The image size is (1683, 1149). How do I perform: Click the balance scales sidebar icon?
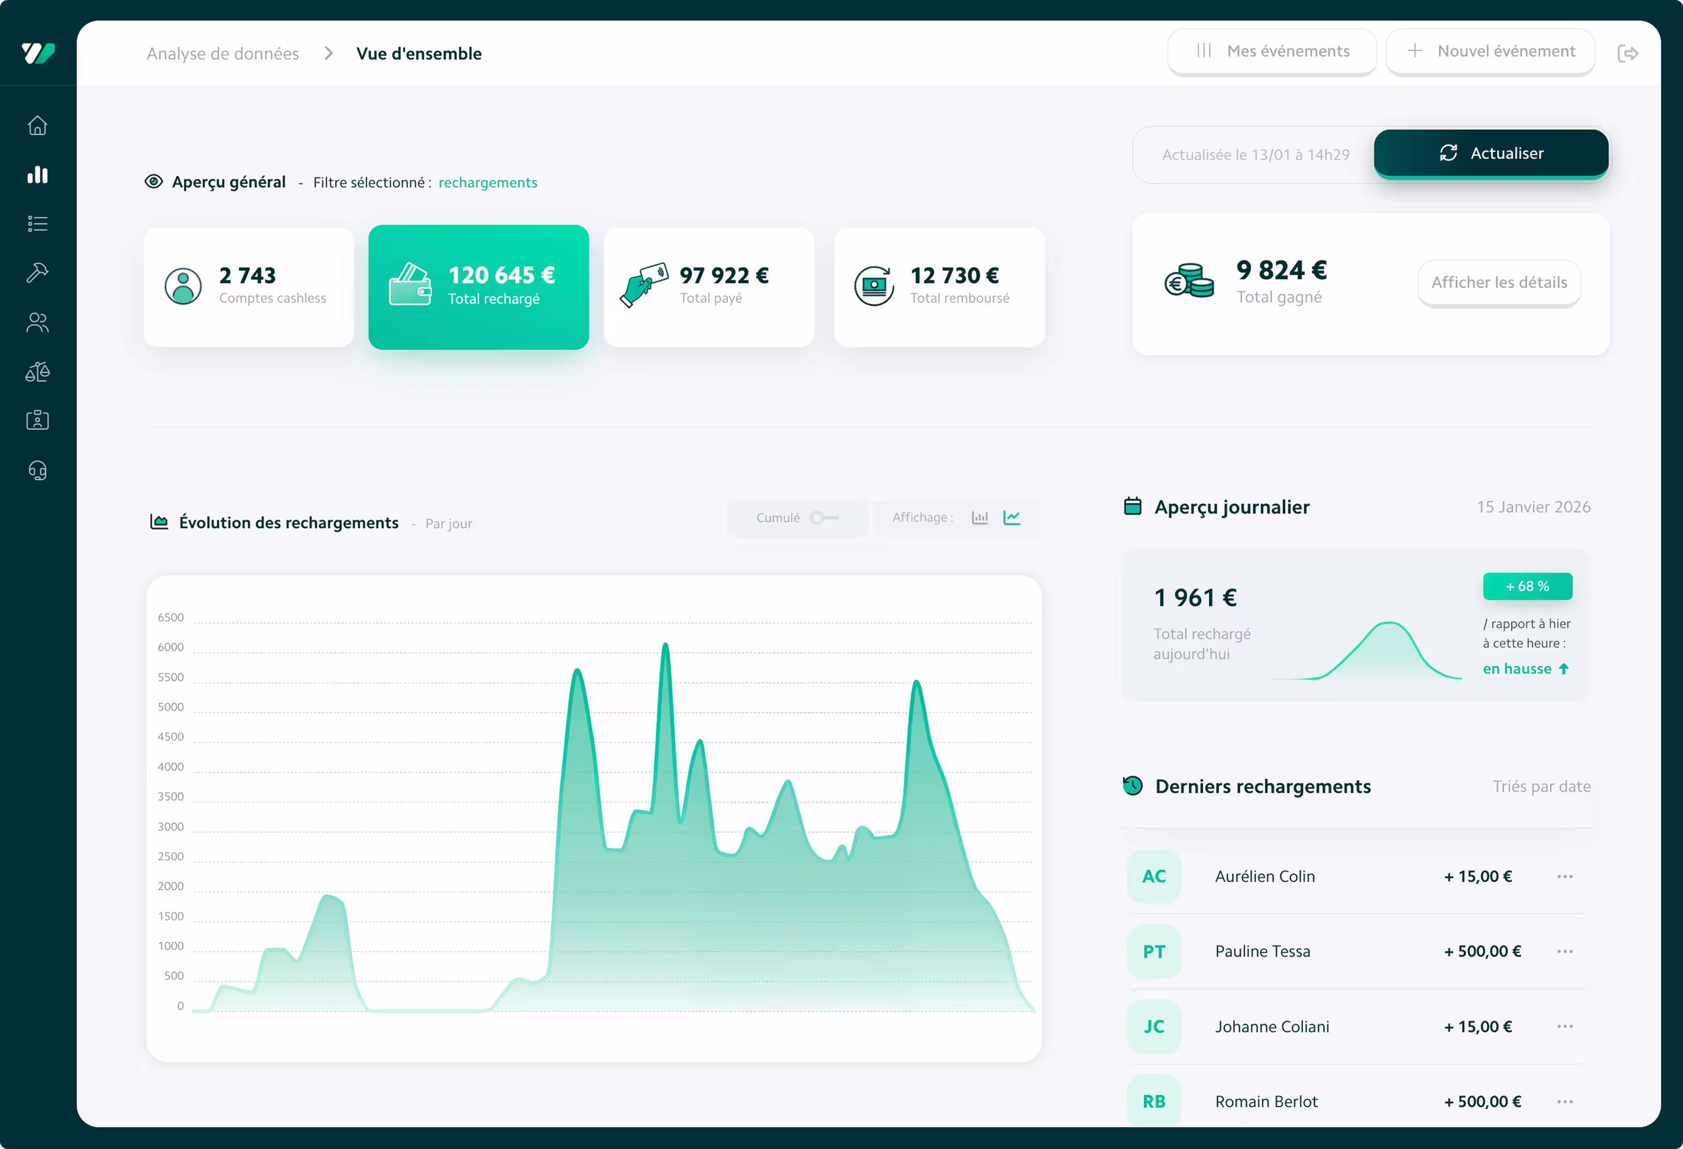click(38, 372)
